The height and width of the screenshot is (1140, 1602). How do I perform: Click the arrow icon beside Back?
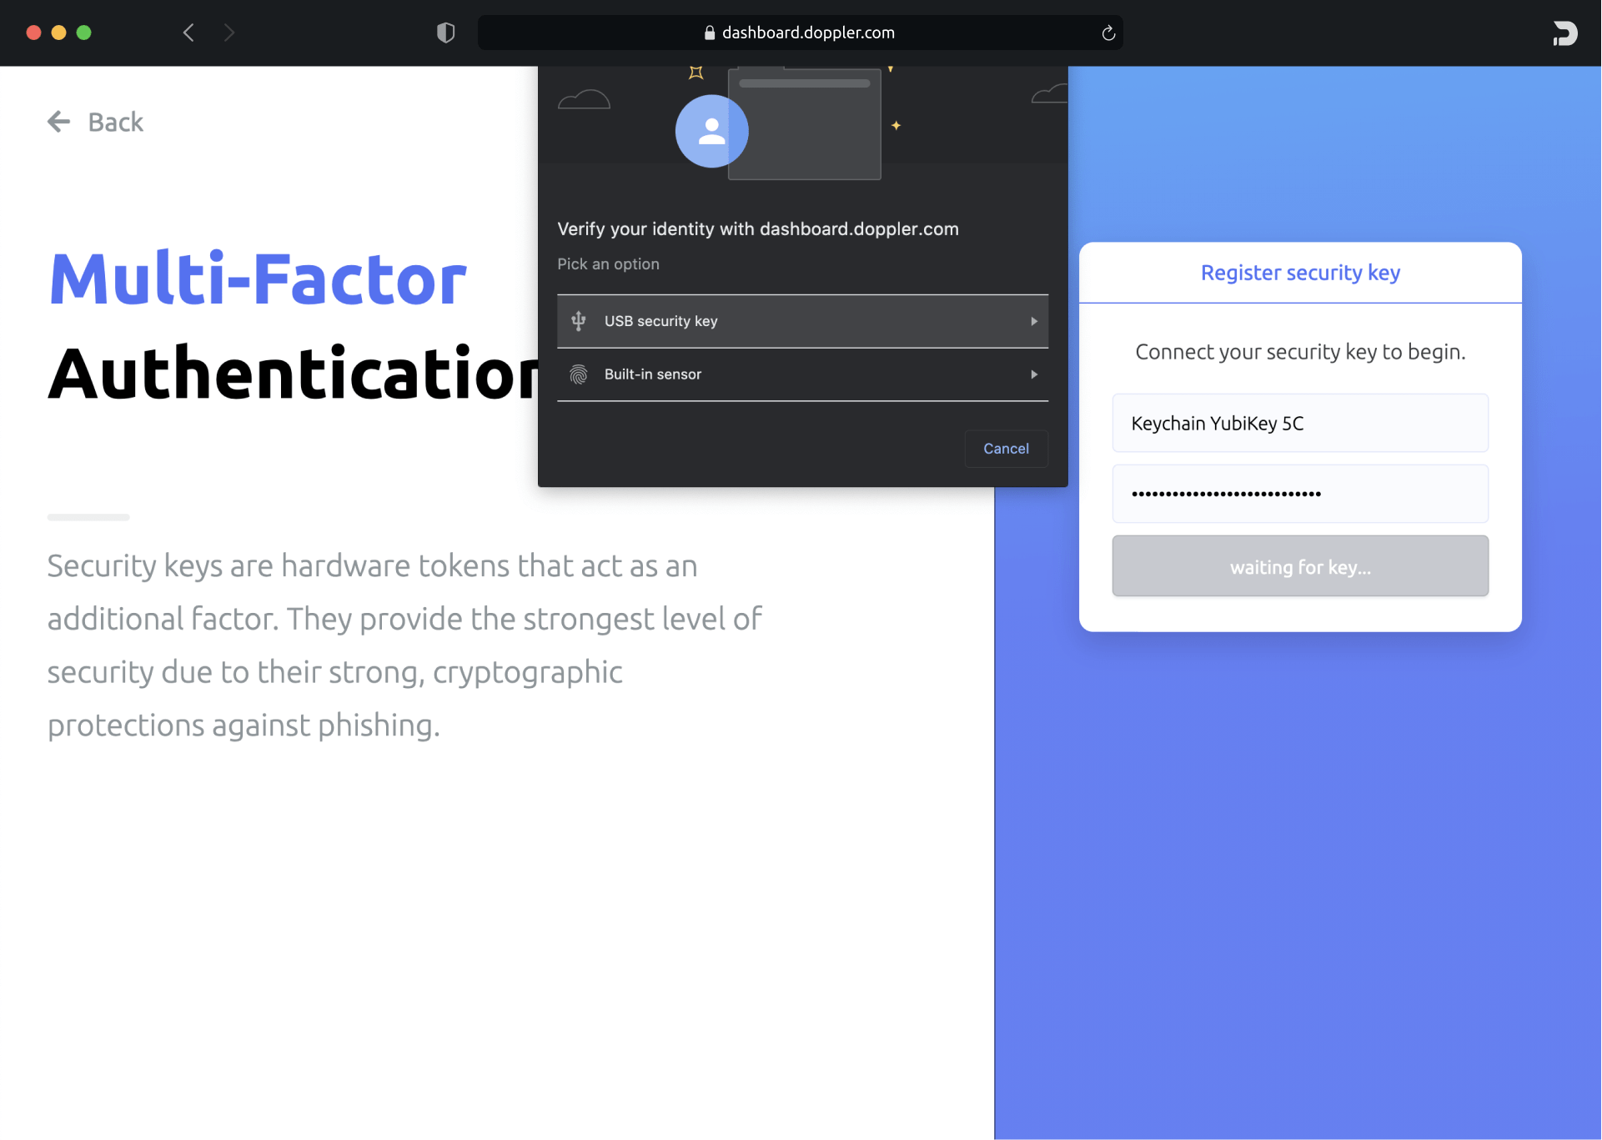(x=58, y=122)
